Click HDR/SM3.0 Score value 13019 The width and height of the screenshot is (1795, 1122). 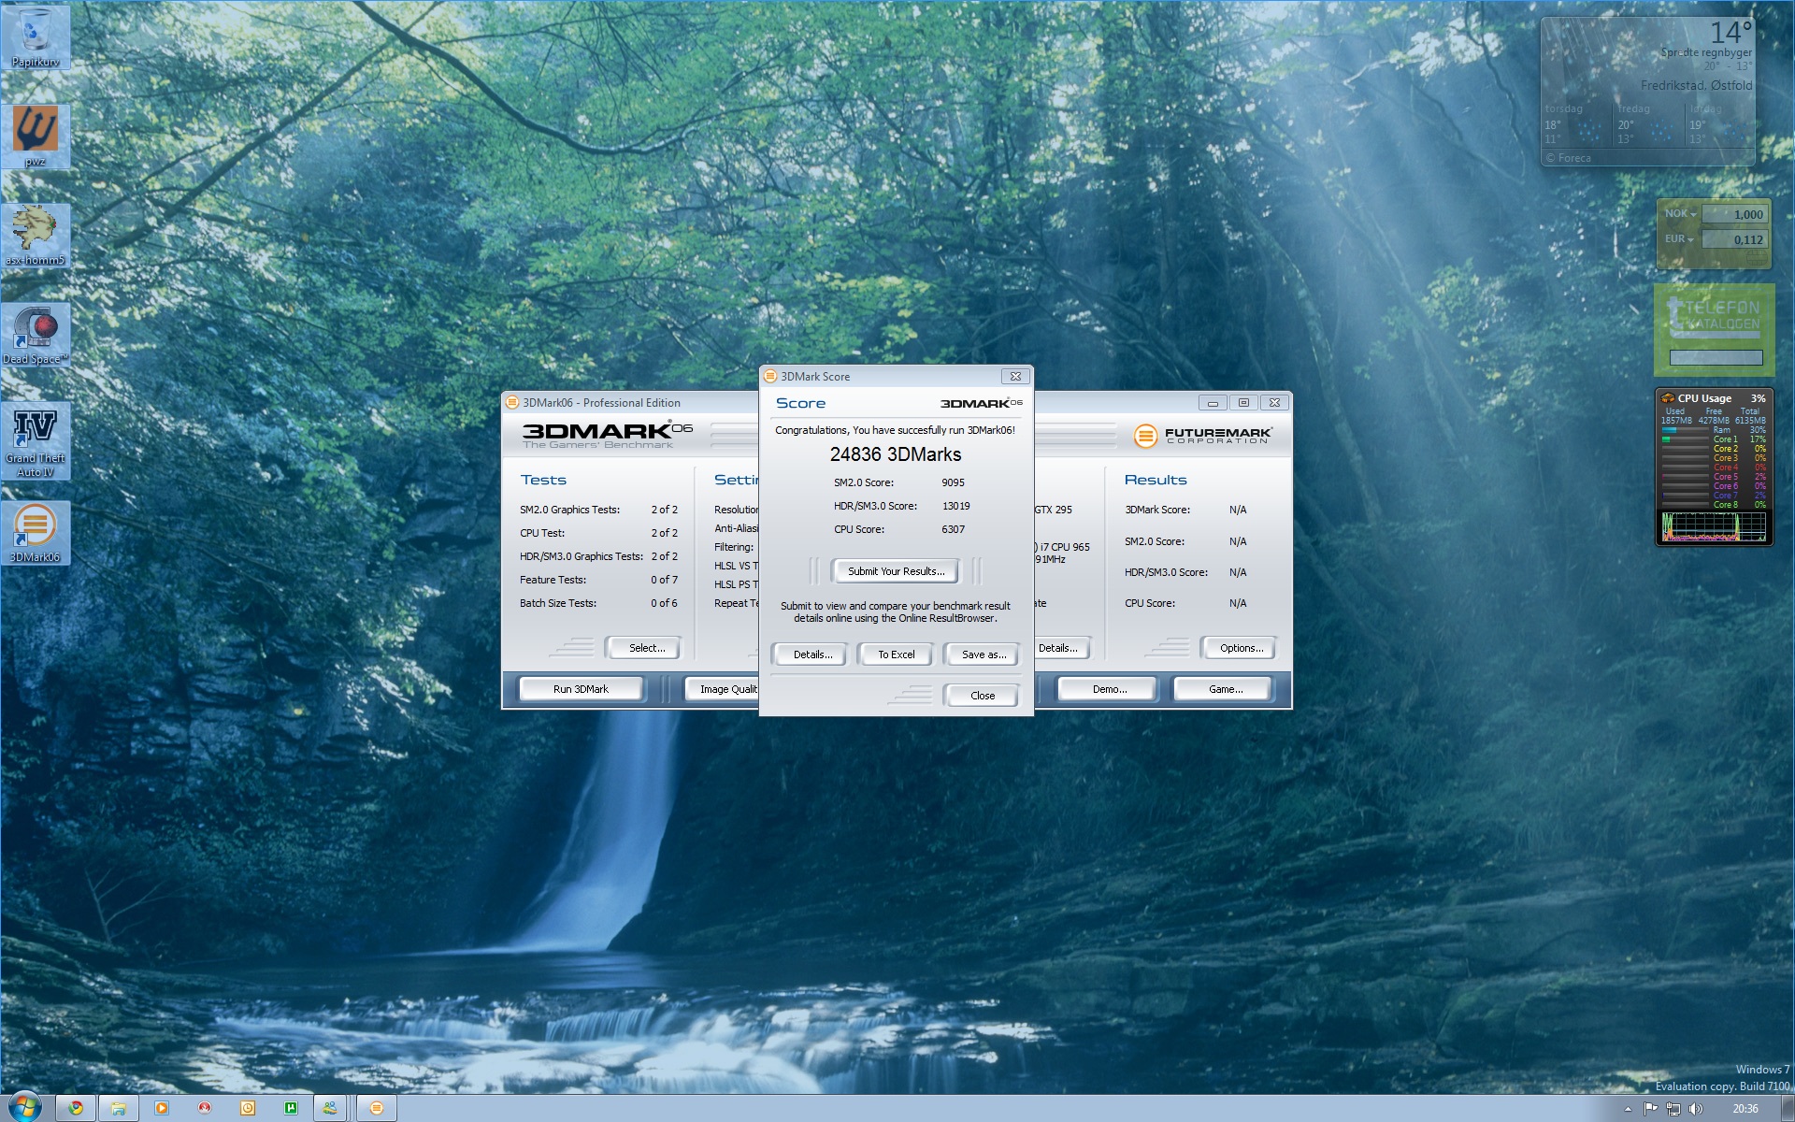(955, 507)
